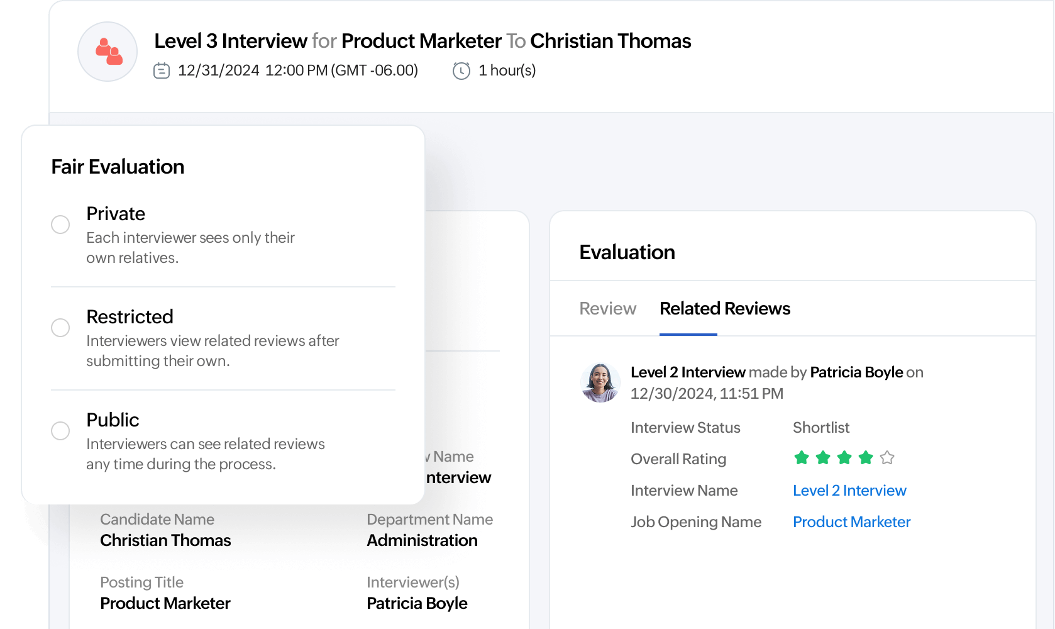Choose the Restricted evaluation mode
1055x629 pixels.
(x=60, y=327)
